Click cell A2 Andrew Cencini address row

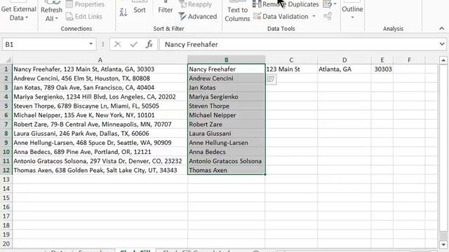pyautogui.click(x=100, y=78)
